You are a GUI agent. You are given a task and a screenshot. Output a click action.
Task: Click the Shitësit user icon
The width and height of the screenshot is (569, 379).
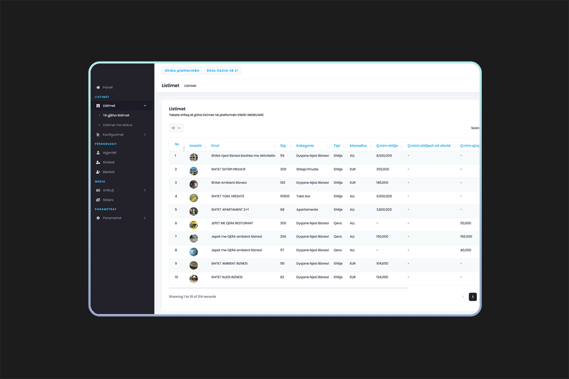pyautogui.click(x=98, y=162)
